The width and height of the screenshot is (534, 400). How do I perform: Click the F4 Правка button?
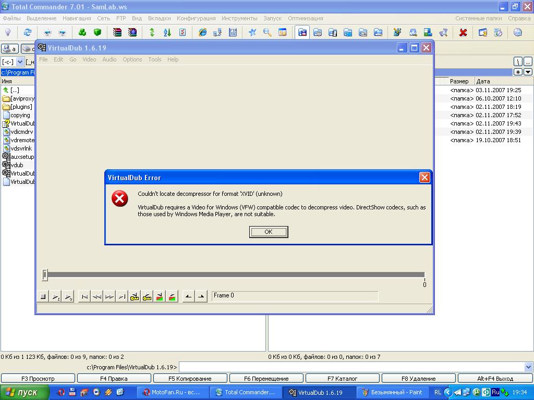coord(114,379)
